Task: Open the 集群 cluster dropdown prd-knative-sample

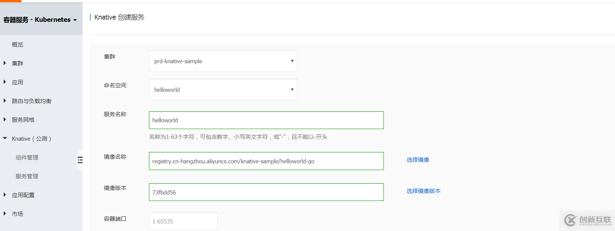Action: click(223, 61)
